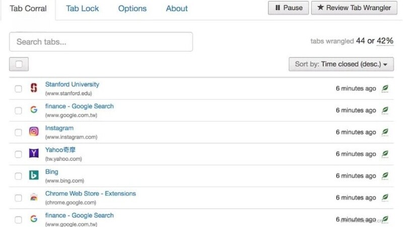This screenshot has height=227, width=403.
Task: Click the Chrome Web Store favicon
Action: (34, 197)
